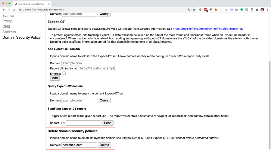
Task: Open a new browser tab
Action: point(55,4)
